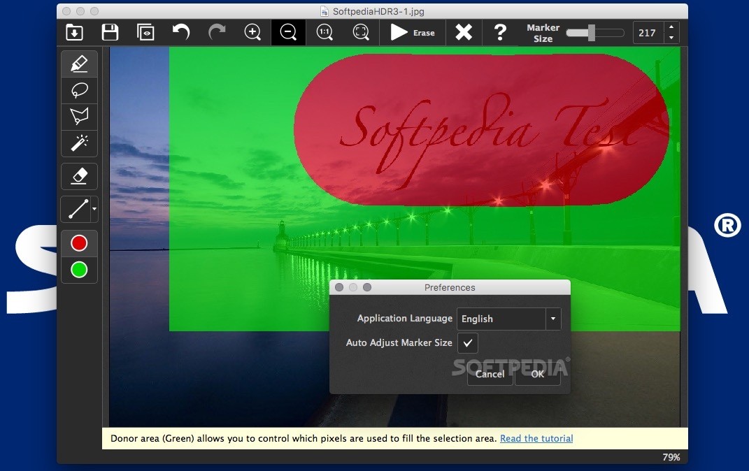Fit the image to the window
The image size is (749, 471).
click(x=360, y=32)
